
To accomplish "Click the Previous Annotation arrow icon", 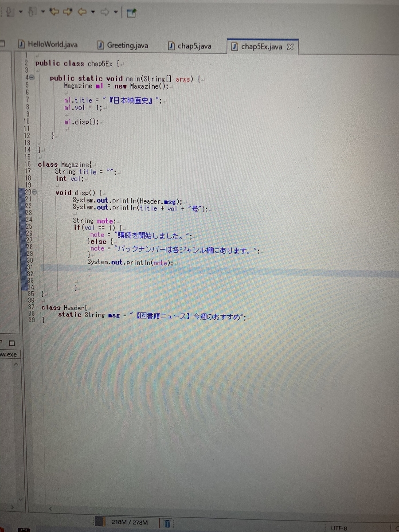I will (x=32, y=12).
